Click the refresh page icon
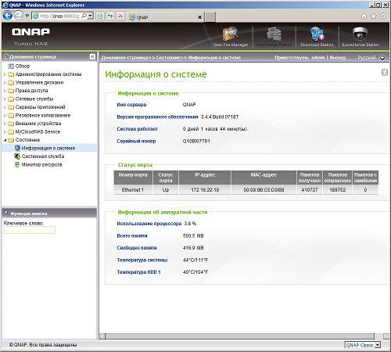The height and width of the screenshot is (352, 391). click(110, 16)
